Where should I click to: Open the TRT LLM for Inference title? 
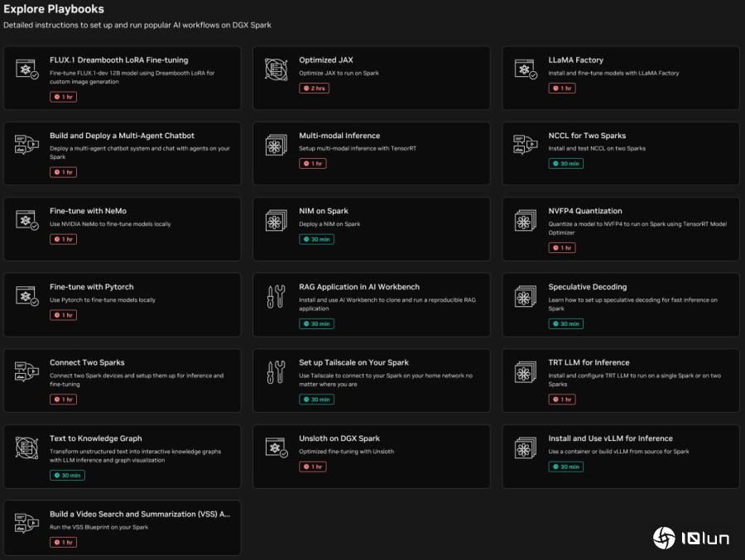[589, 362]
